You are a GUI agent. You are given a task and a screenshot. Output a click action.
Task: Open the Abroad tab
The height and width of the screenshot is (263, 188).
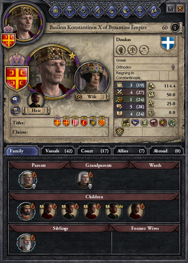[x=166, y=151]
